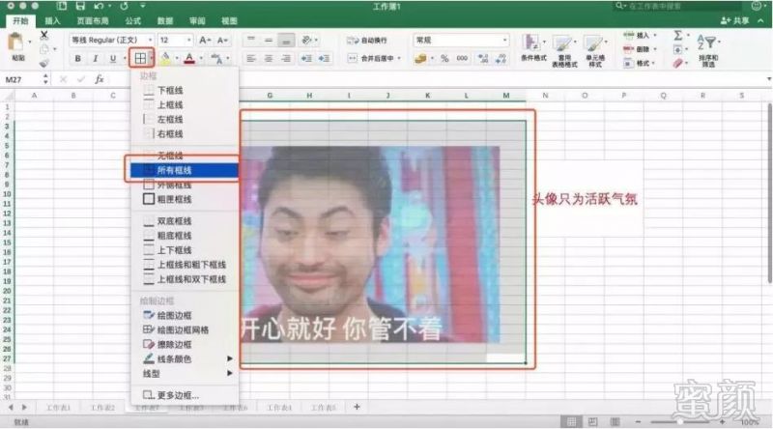
Task: Click the zoom slider in status bar
Action: (680, 422)
